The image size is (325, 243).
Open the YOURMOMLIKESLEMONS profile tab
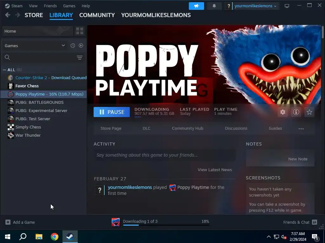(x=156, y=15)
